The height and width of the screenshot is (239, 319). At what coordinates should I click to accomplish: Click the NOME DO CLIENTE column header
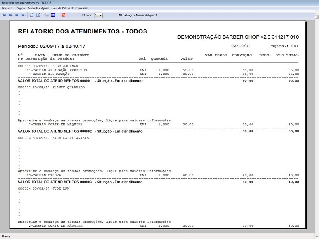tap(71, 55)
